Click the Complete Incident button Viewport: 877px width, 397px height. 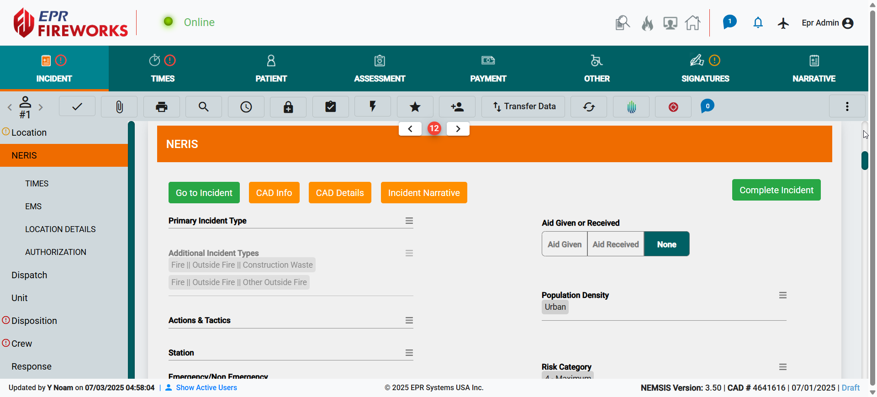[776, 190]
